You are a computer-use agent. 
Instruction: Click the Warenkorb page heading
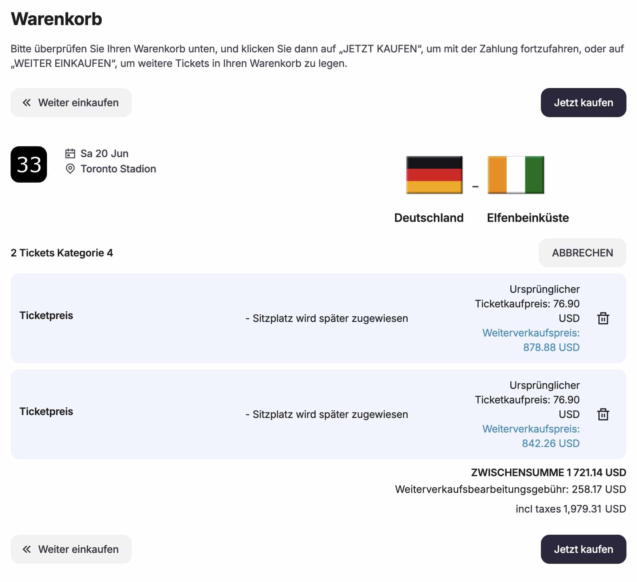tap(56, 19)
